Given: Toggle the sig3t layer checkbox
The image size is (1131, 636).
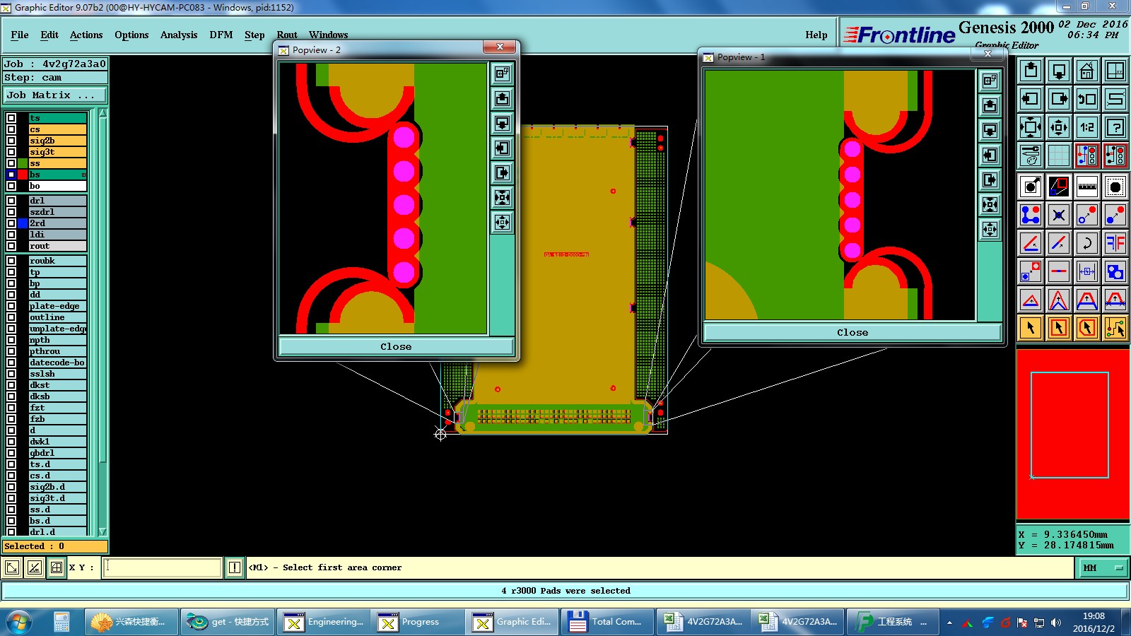Looking at the screenshot, I should tap(11, 152).
